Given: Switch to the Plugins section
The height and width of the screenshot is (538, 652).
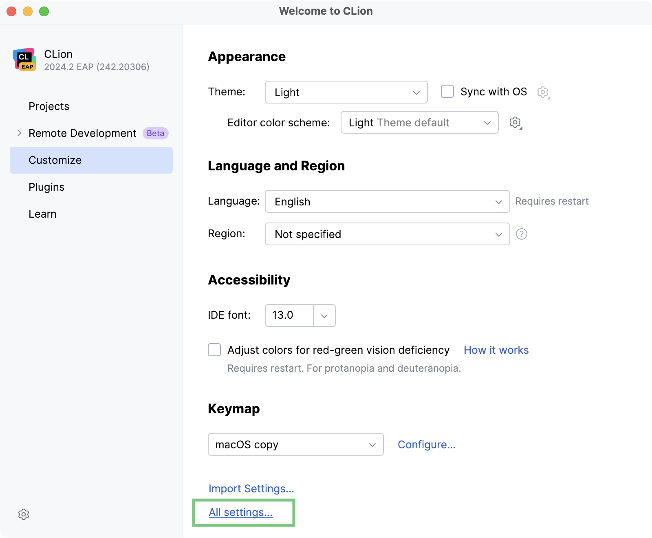Looking at the screenshot, I should (x=46, y=187).
